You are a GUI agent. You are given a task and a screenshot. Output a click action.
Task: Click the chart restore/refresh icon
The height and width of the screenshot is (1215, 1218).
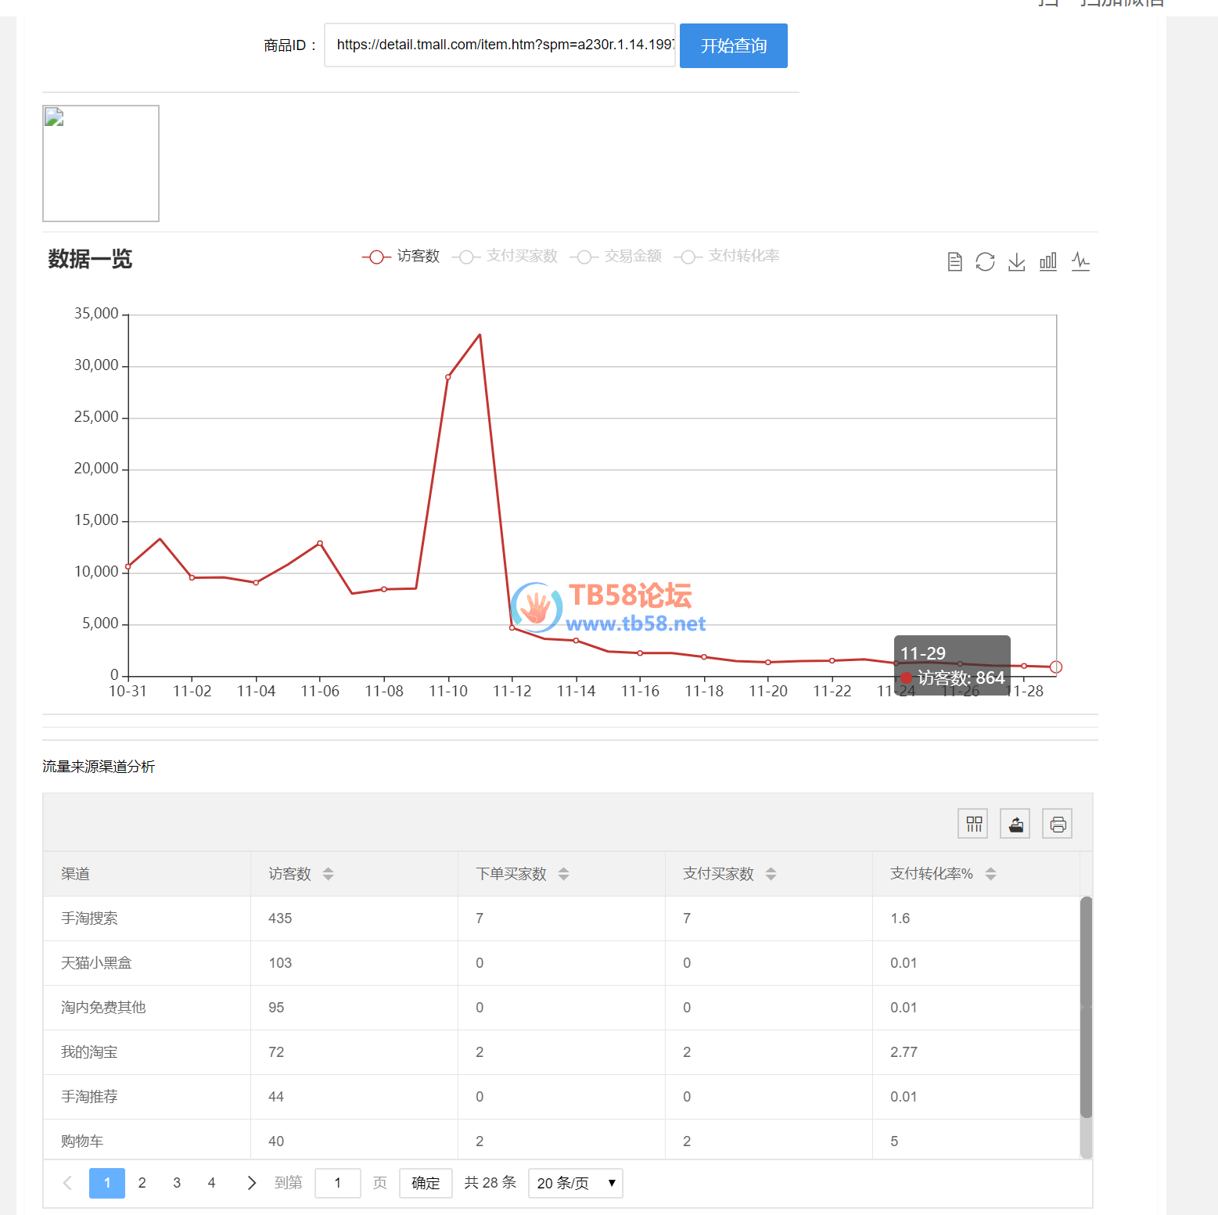[x=985, y=261]
